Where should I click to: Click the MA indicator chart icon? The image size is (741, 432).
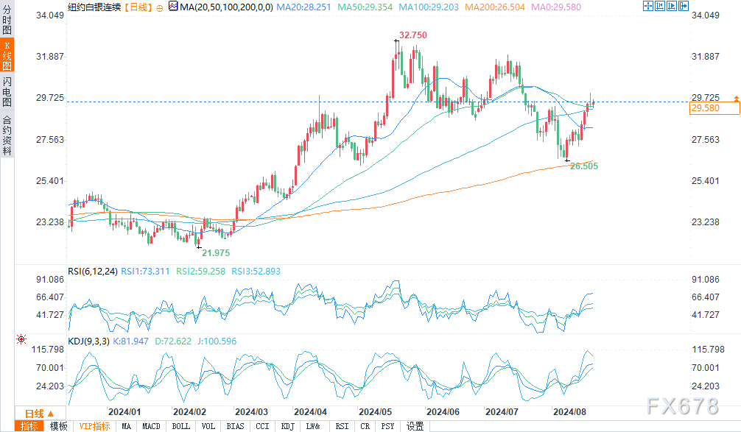173,7
